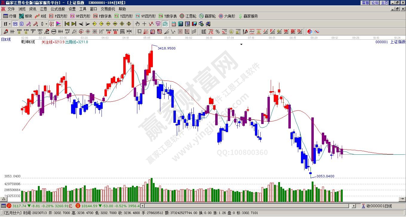Open the 公式选股 menu
The image size is (406, 217).
click(58, 9)
